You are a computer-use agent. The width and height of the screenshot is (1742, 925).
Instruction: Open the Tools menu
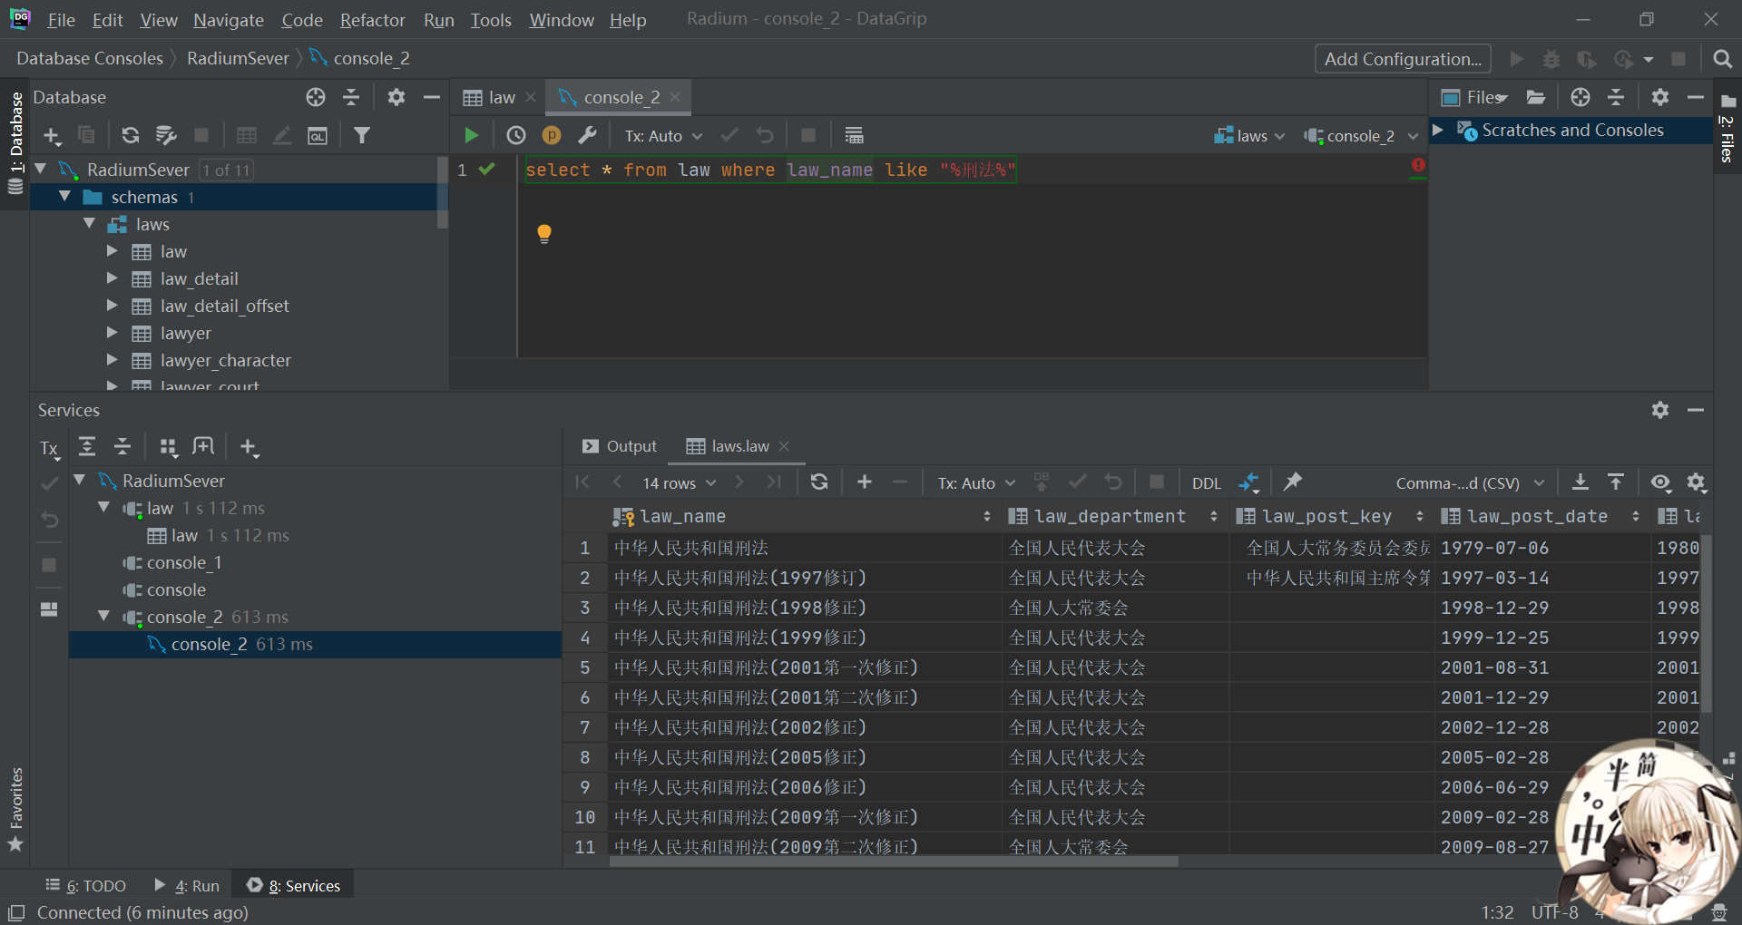pyautogui.click(x=491, y=20)
